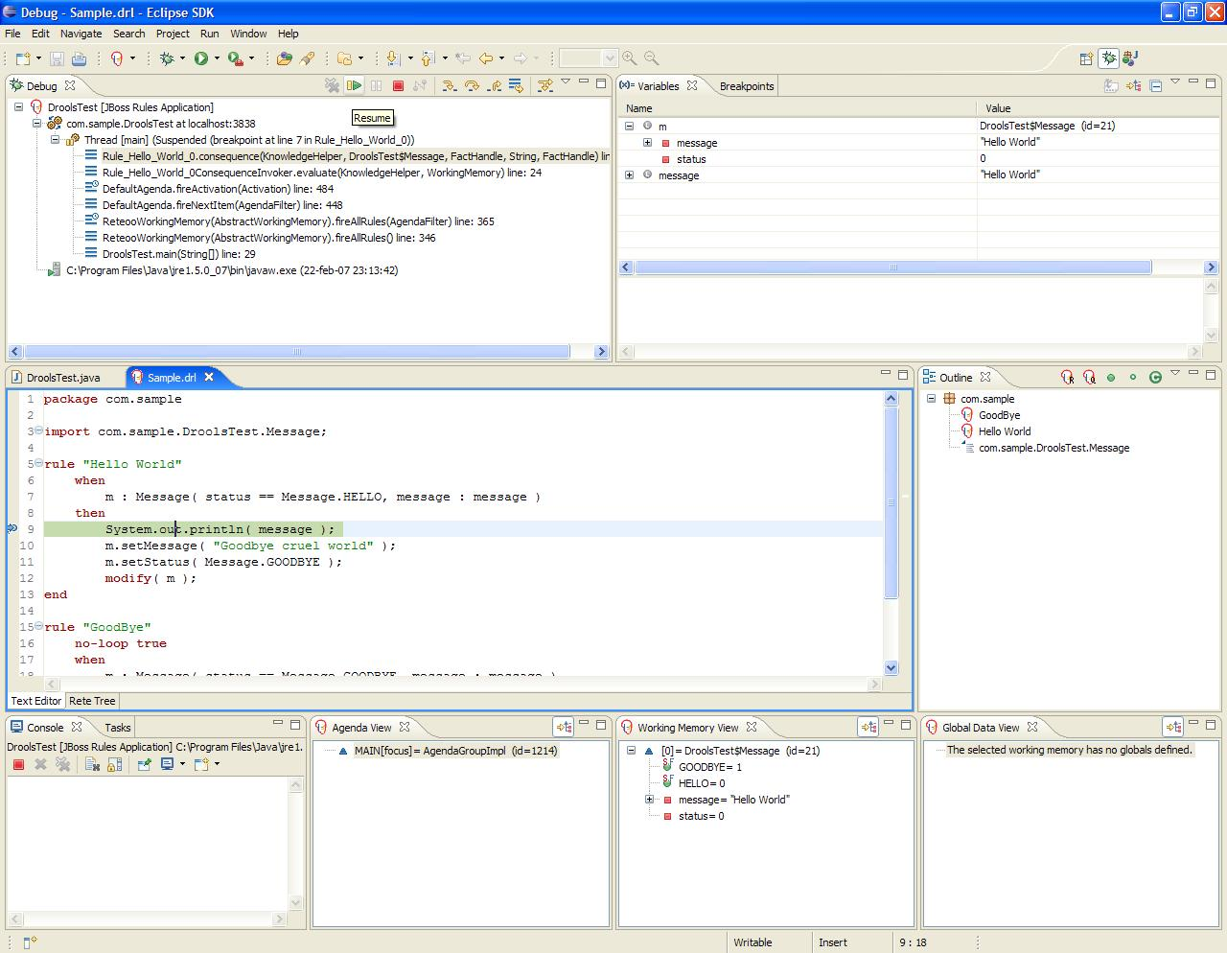1227x953 pixels.
Task: Click the Debug bug icon in main toolbar
Action: tap(167, 58)
